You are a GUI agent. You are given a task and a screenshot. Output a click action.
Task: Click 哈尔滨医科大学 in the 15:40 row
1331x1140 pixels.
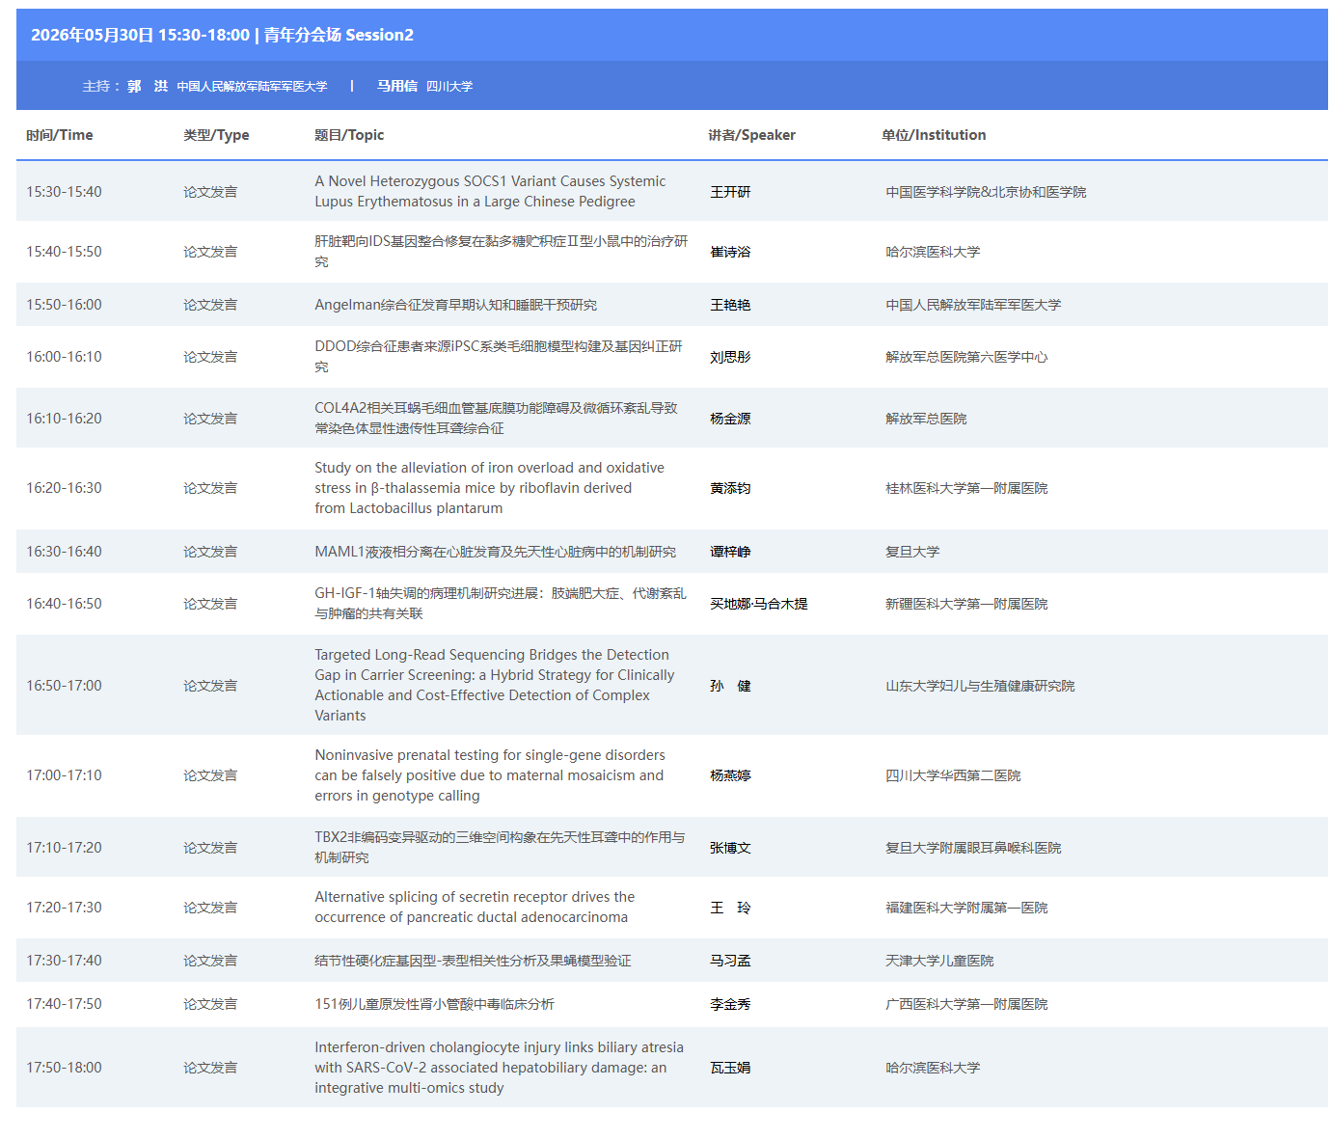click(933, 252)
